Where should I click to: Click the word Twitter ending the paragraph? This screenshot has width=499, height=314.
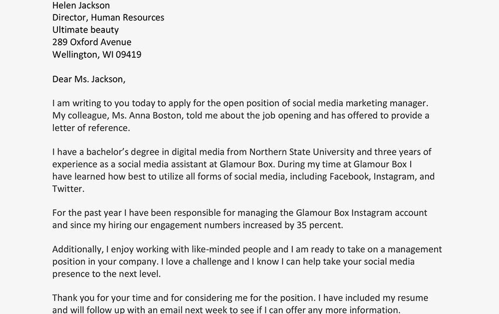tap(68, 189)
